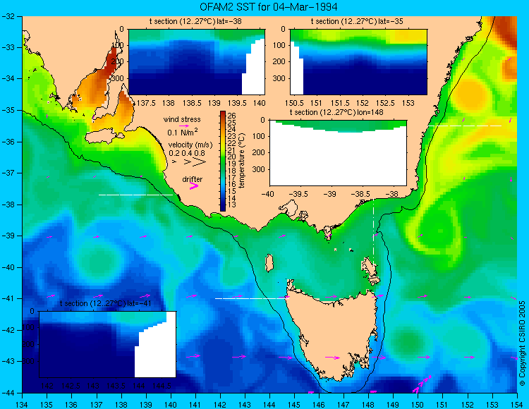Click longitude axis label '140'

pos(171,405)
